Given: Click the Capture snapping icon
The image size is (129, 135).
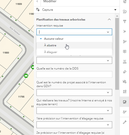Looking at the screenshot, I should coord(38,10).
